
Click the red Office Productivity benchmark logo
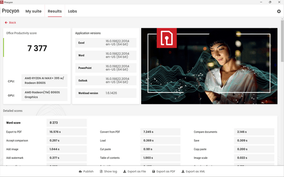click(167, 38)
